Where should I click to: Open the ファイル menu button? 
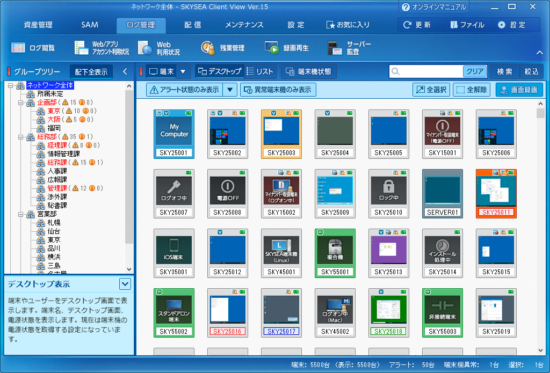467,25
